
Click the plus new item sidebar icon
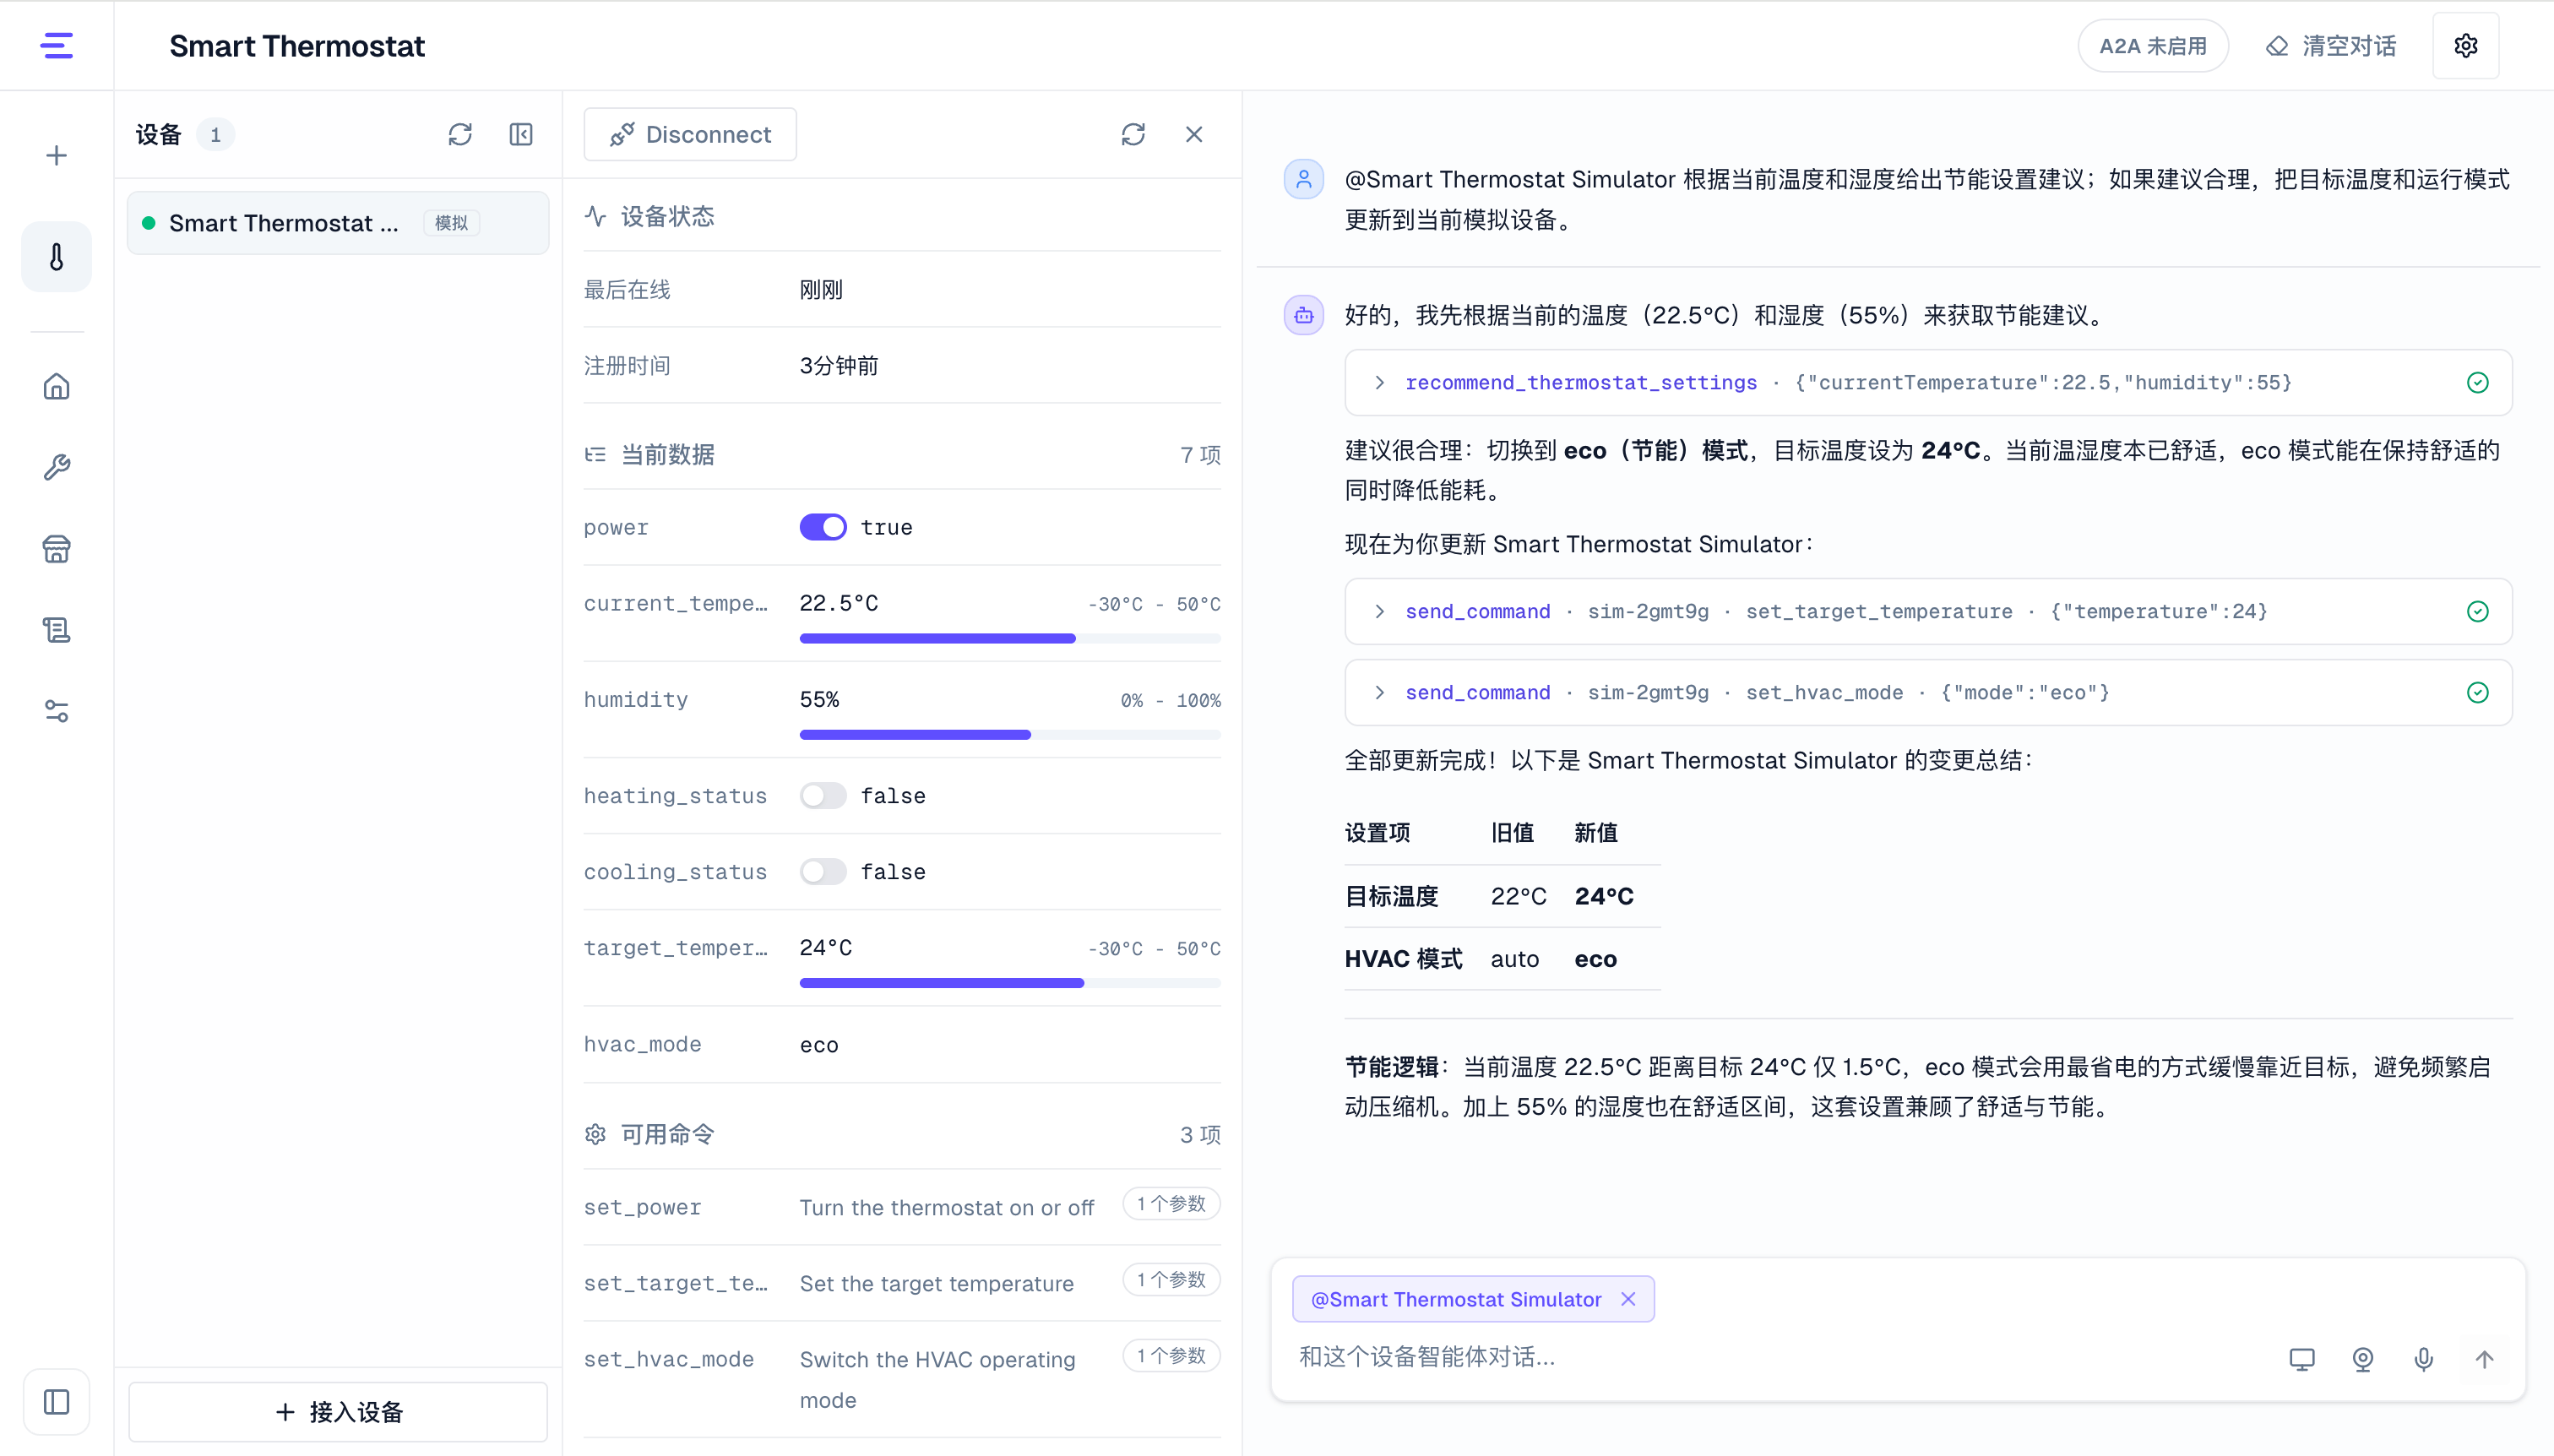pyautogui.click(x=57, y=155)
